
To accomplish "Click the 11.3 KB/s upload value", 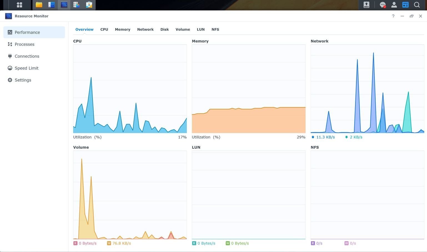I will coord(325,137).
